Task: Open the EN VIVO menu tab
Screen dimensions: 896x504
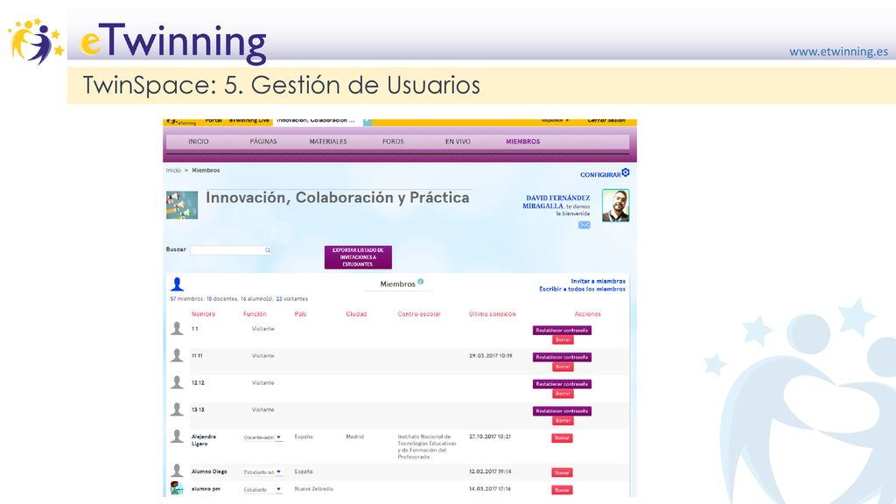Action: (x=458, y=142)
